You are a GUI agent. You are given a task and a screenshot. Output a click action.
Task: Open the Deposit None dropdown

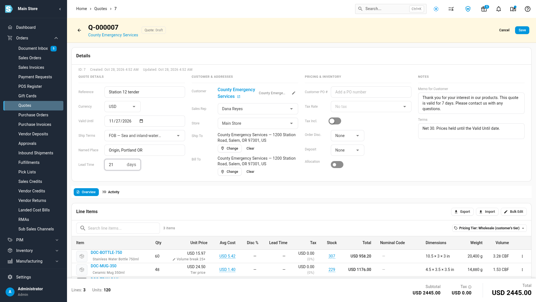348,150
